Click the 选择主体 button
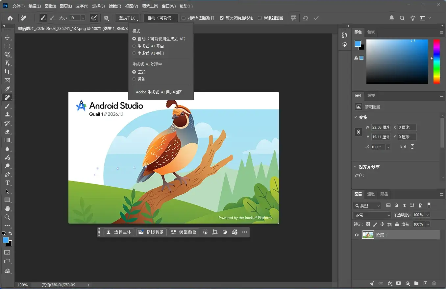The height and width of the screenshot is (289, 446). [119, 232]
